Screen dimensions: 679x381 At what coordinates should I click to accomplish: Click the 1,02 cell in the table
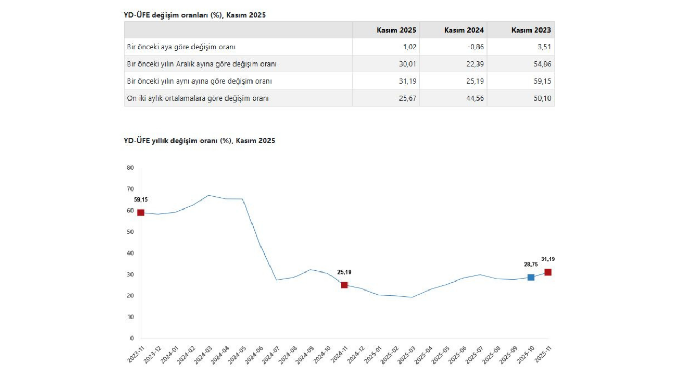click(410, 47)
